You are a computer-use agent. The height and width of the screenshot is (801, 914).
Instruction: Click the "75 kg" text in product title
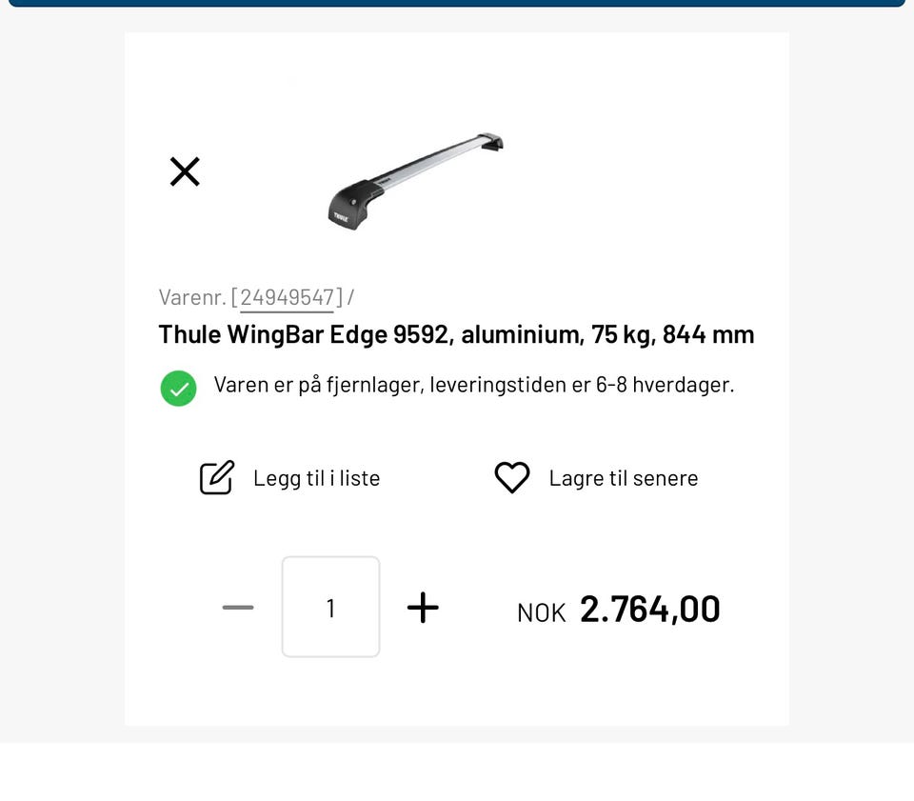click(x=618, y=334)
